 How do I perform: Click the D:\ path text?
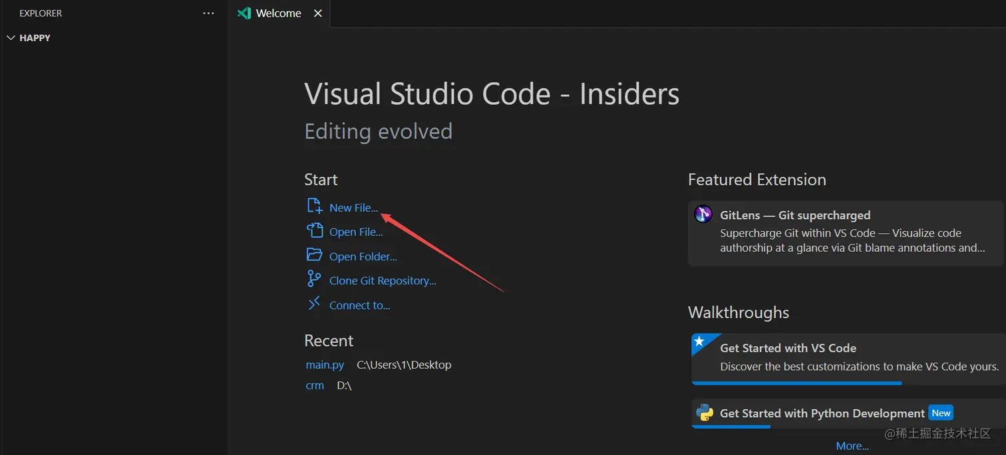[344, 385]
